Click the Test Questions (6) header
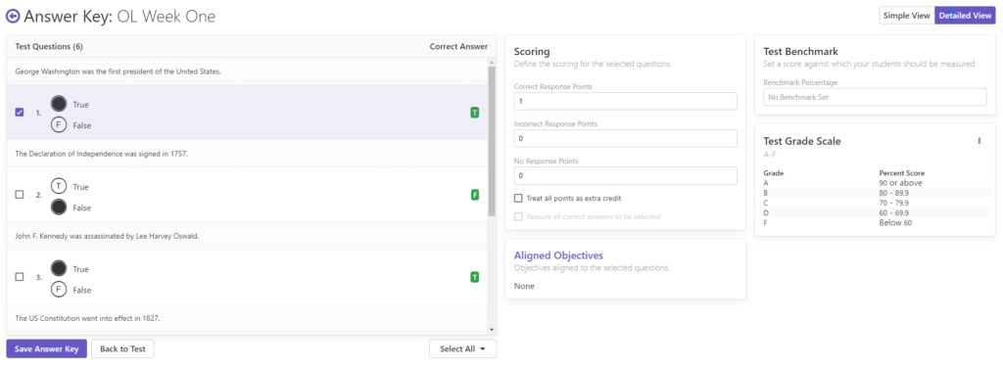The width and height of the screenshot is (1003, 368). [49, 47]
